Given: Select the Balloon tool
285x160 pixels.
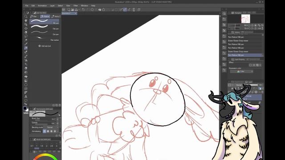Looking at the screenshot, I should click(26, 100).
